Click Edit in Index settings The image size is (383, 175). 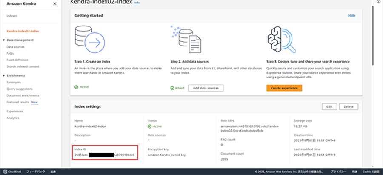(329, 106)
